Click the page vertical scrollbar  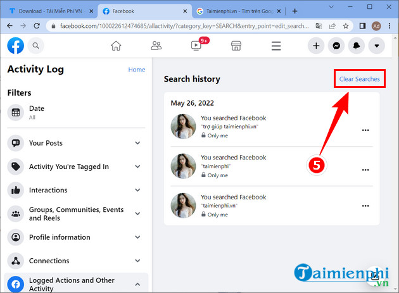[395, 163]
